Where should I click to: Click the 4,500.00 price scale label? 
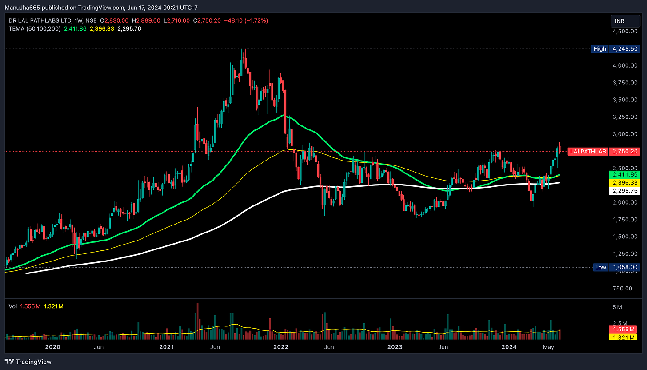tap(625, 31)
